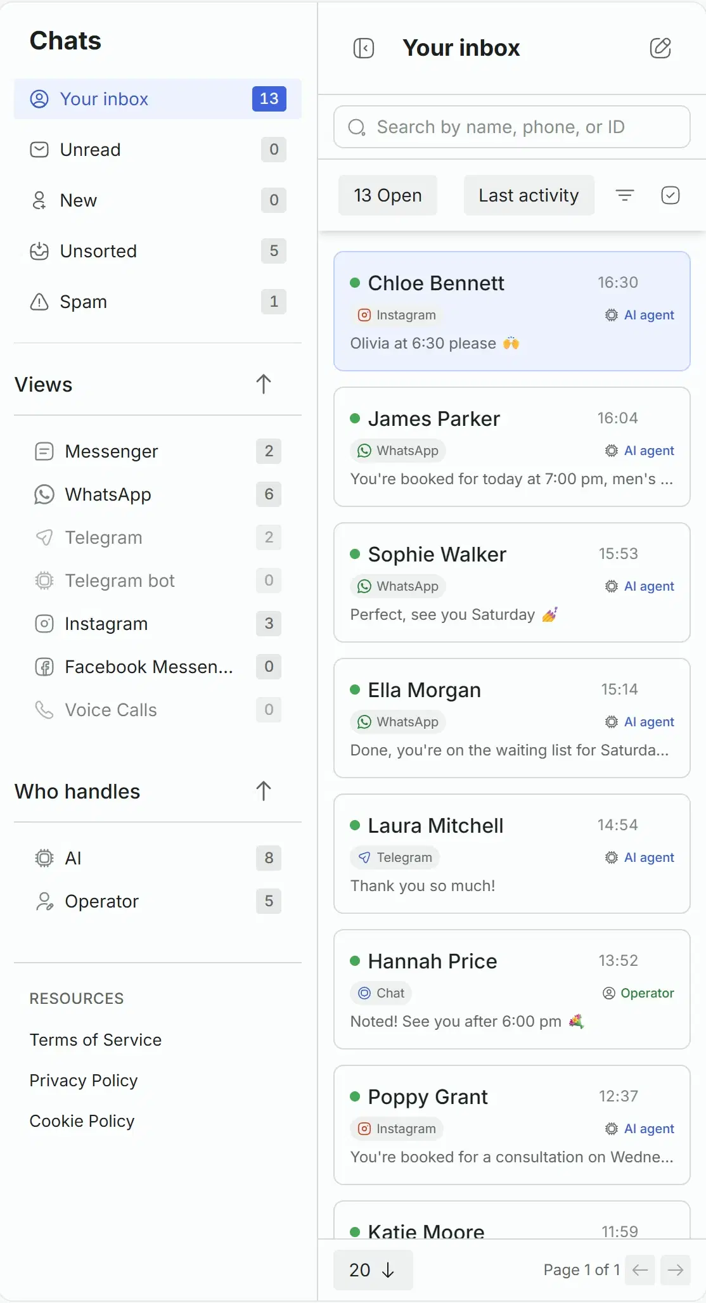Toggle bulk select checkbox icon

[x=671, y=195]
